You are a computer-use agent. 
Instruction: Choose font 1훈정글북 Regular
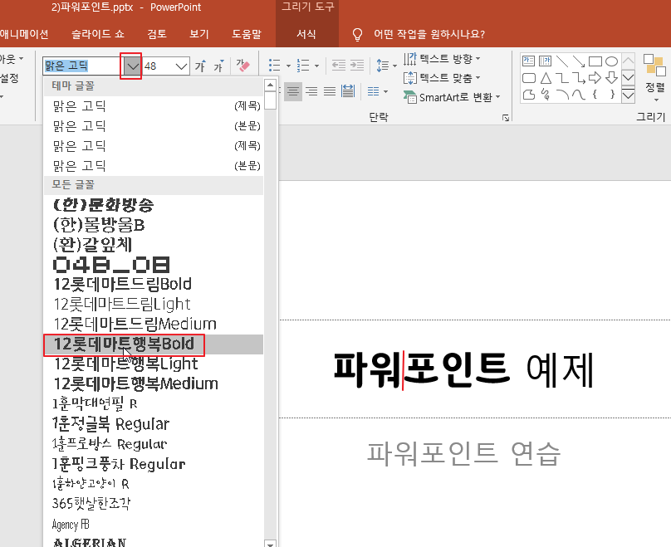(154, 424)
